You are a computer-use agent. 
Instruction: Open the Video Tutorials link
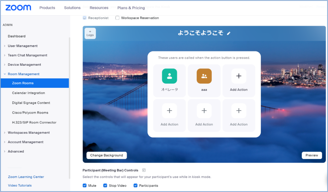click(20, 186)
